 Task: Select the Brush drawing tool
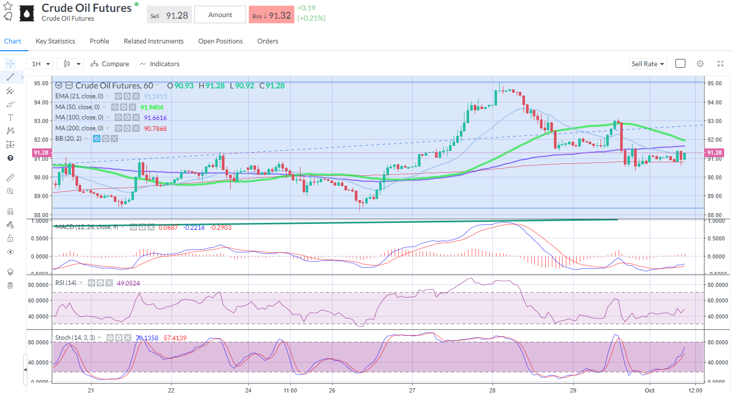click(x=10, y=103)
